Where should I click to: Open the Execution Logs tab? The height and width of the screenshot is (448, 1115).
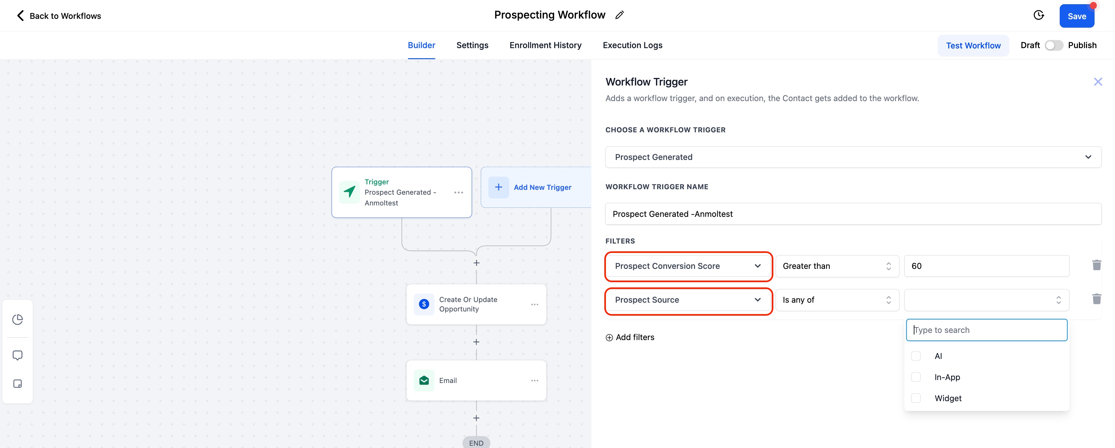pyautogui.click(x=632, y=46)
